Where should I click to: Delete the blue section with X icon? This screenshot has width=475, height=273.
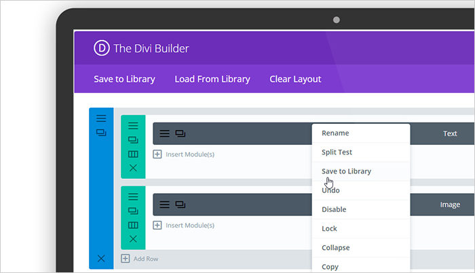click(101, 258)
